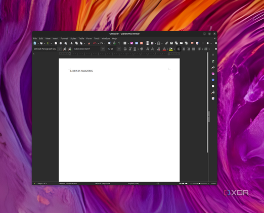Click the Cut scissors icon

pos(71,43)
